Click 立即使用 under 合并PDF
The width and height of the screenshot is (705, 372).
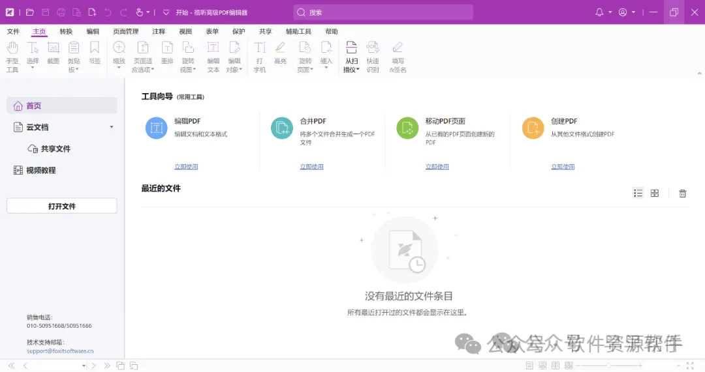311,167
